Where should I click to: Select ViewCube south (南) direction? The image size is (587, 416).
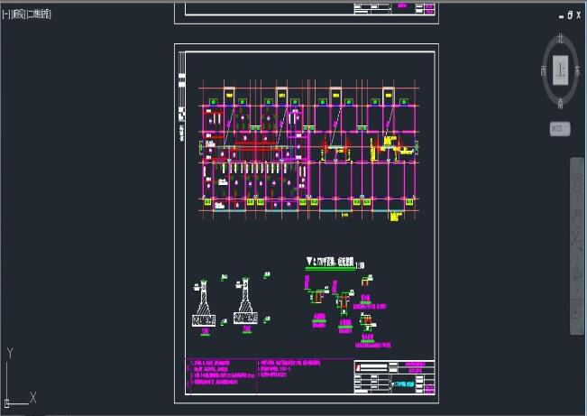(560, 103)
